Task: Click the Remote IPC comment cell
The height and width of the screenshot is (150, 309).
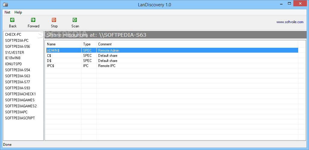Action: click(x=107, y=66)
